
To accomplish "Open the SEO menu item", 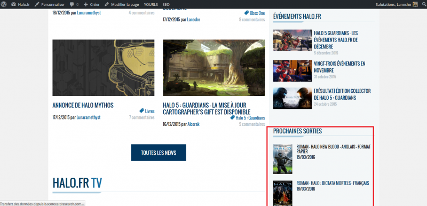I will (166, 4).
